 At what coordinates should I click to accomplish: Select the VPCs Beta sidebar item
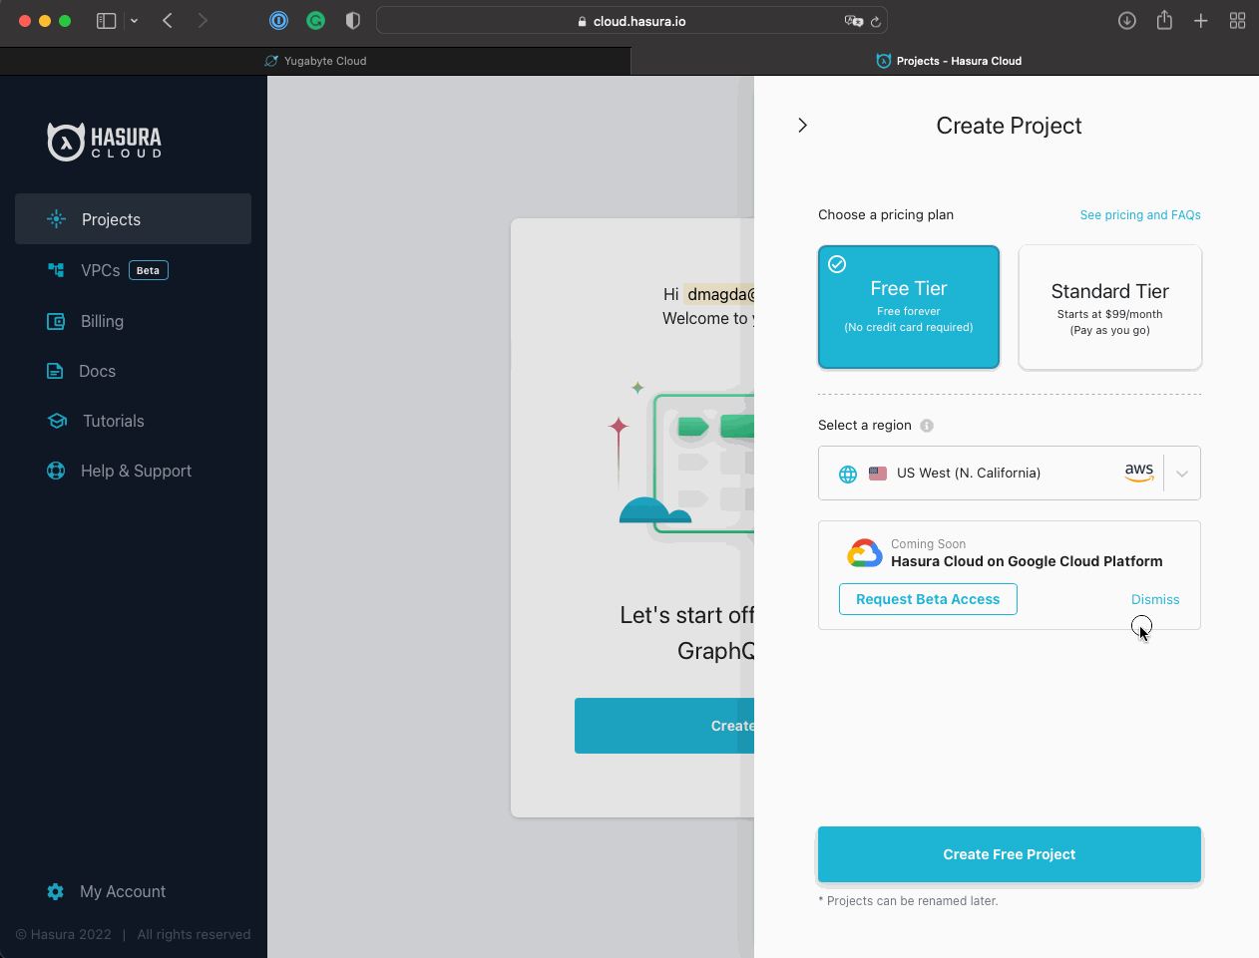point(100,269)
